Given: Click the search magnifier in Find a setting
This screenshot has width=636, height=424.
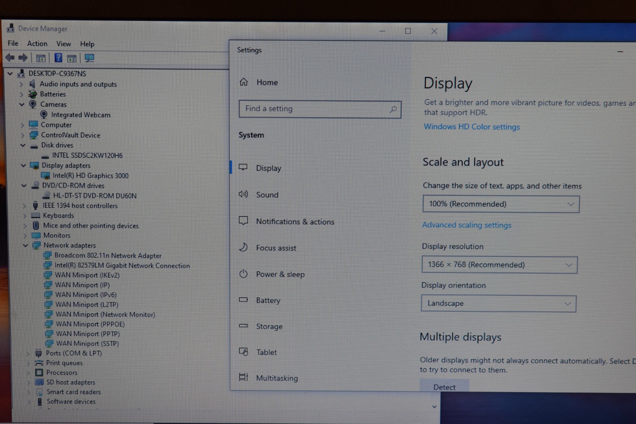Looking at the screenshot, I should click(x=393, y=109).
